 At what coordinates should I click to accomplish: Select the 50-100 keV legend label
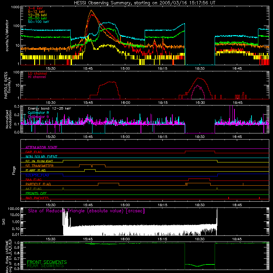39,21
